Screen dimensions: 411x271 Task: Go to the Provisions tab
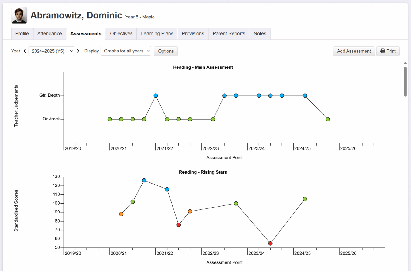point(193,34)
